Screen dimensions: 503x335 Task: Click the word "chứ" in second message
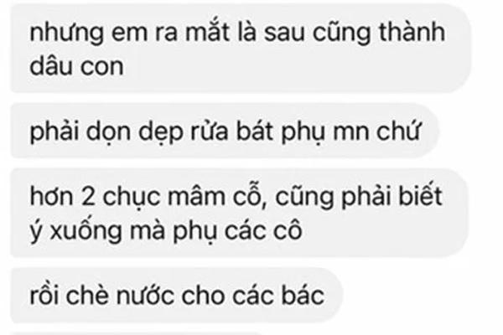click(x=398, y=131)
